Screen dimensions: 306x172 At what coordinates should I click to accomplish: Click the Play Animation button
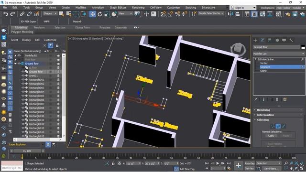coord(218,163)
